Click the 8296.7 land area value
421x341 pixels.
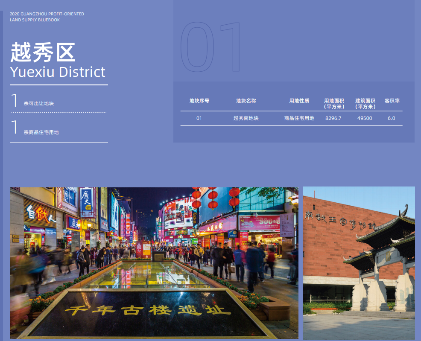[x=333, y=118]
